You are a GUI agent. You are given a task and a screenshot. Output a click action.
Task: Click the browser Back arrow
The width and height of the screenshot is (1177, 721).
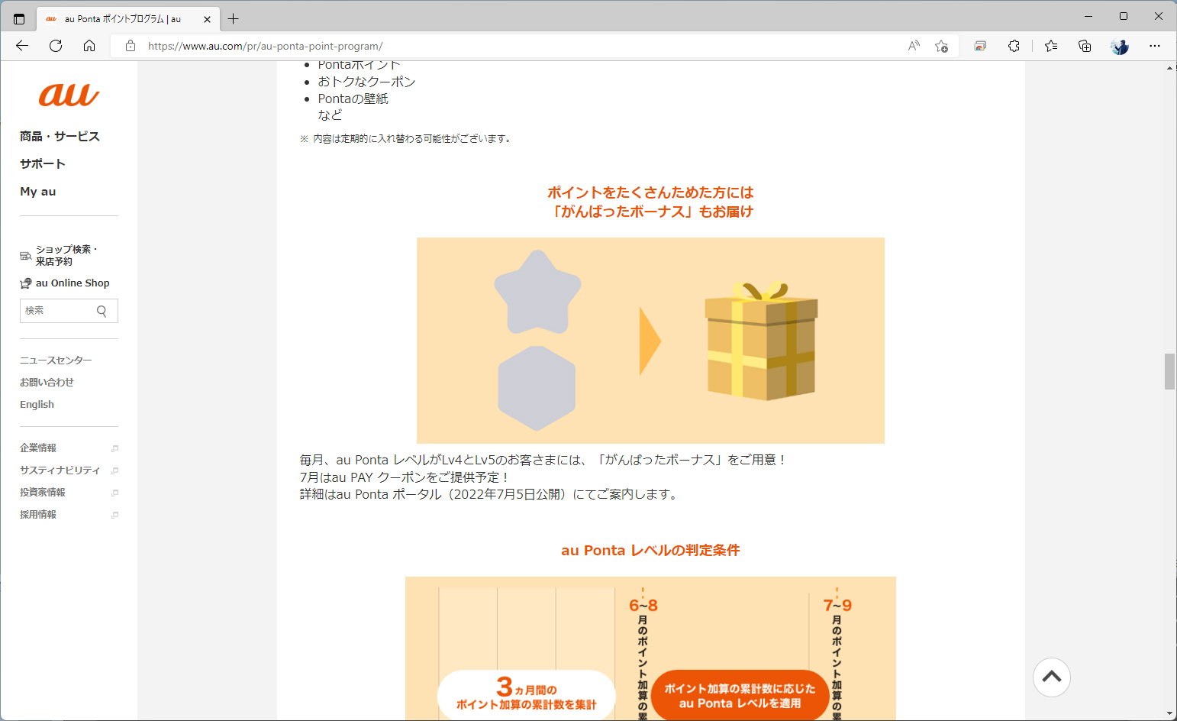coord(22,46)
